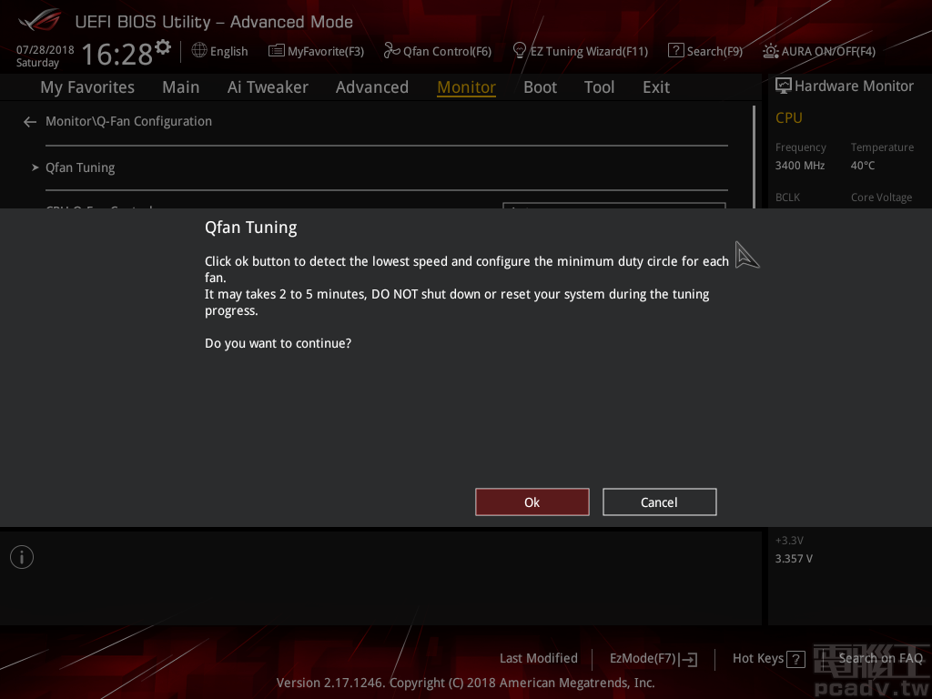The image size is (932, 699).
Task: Open the CPU Q-Fan Control dropdown
Action: click(x=613, y=207)
